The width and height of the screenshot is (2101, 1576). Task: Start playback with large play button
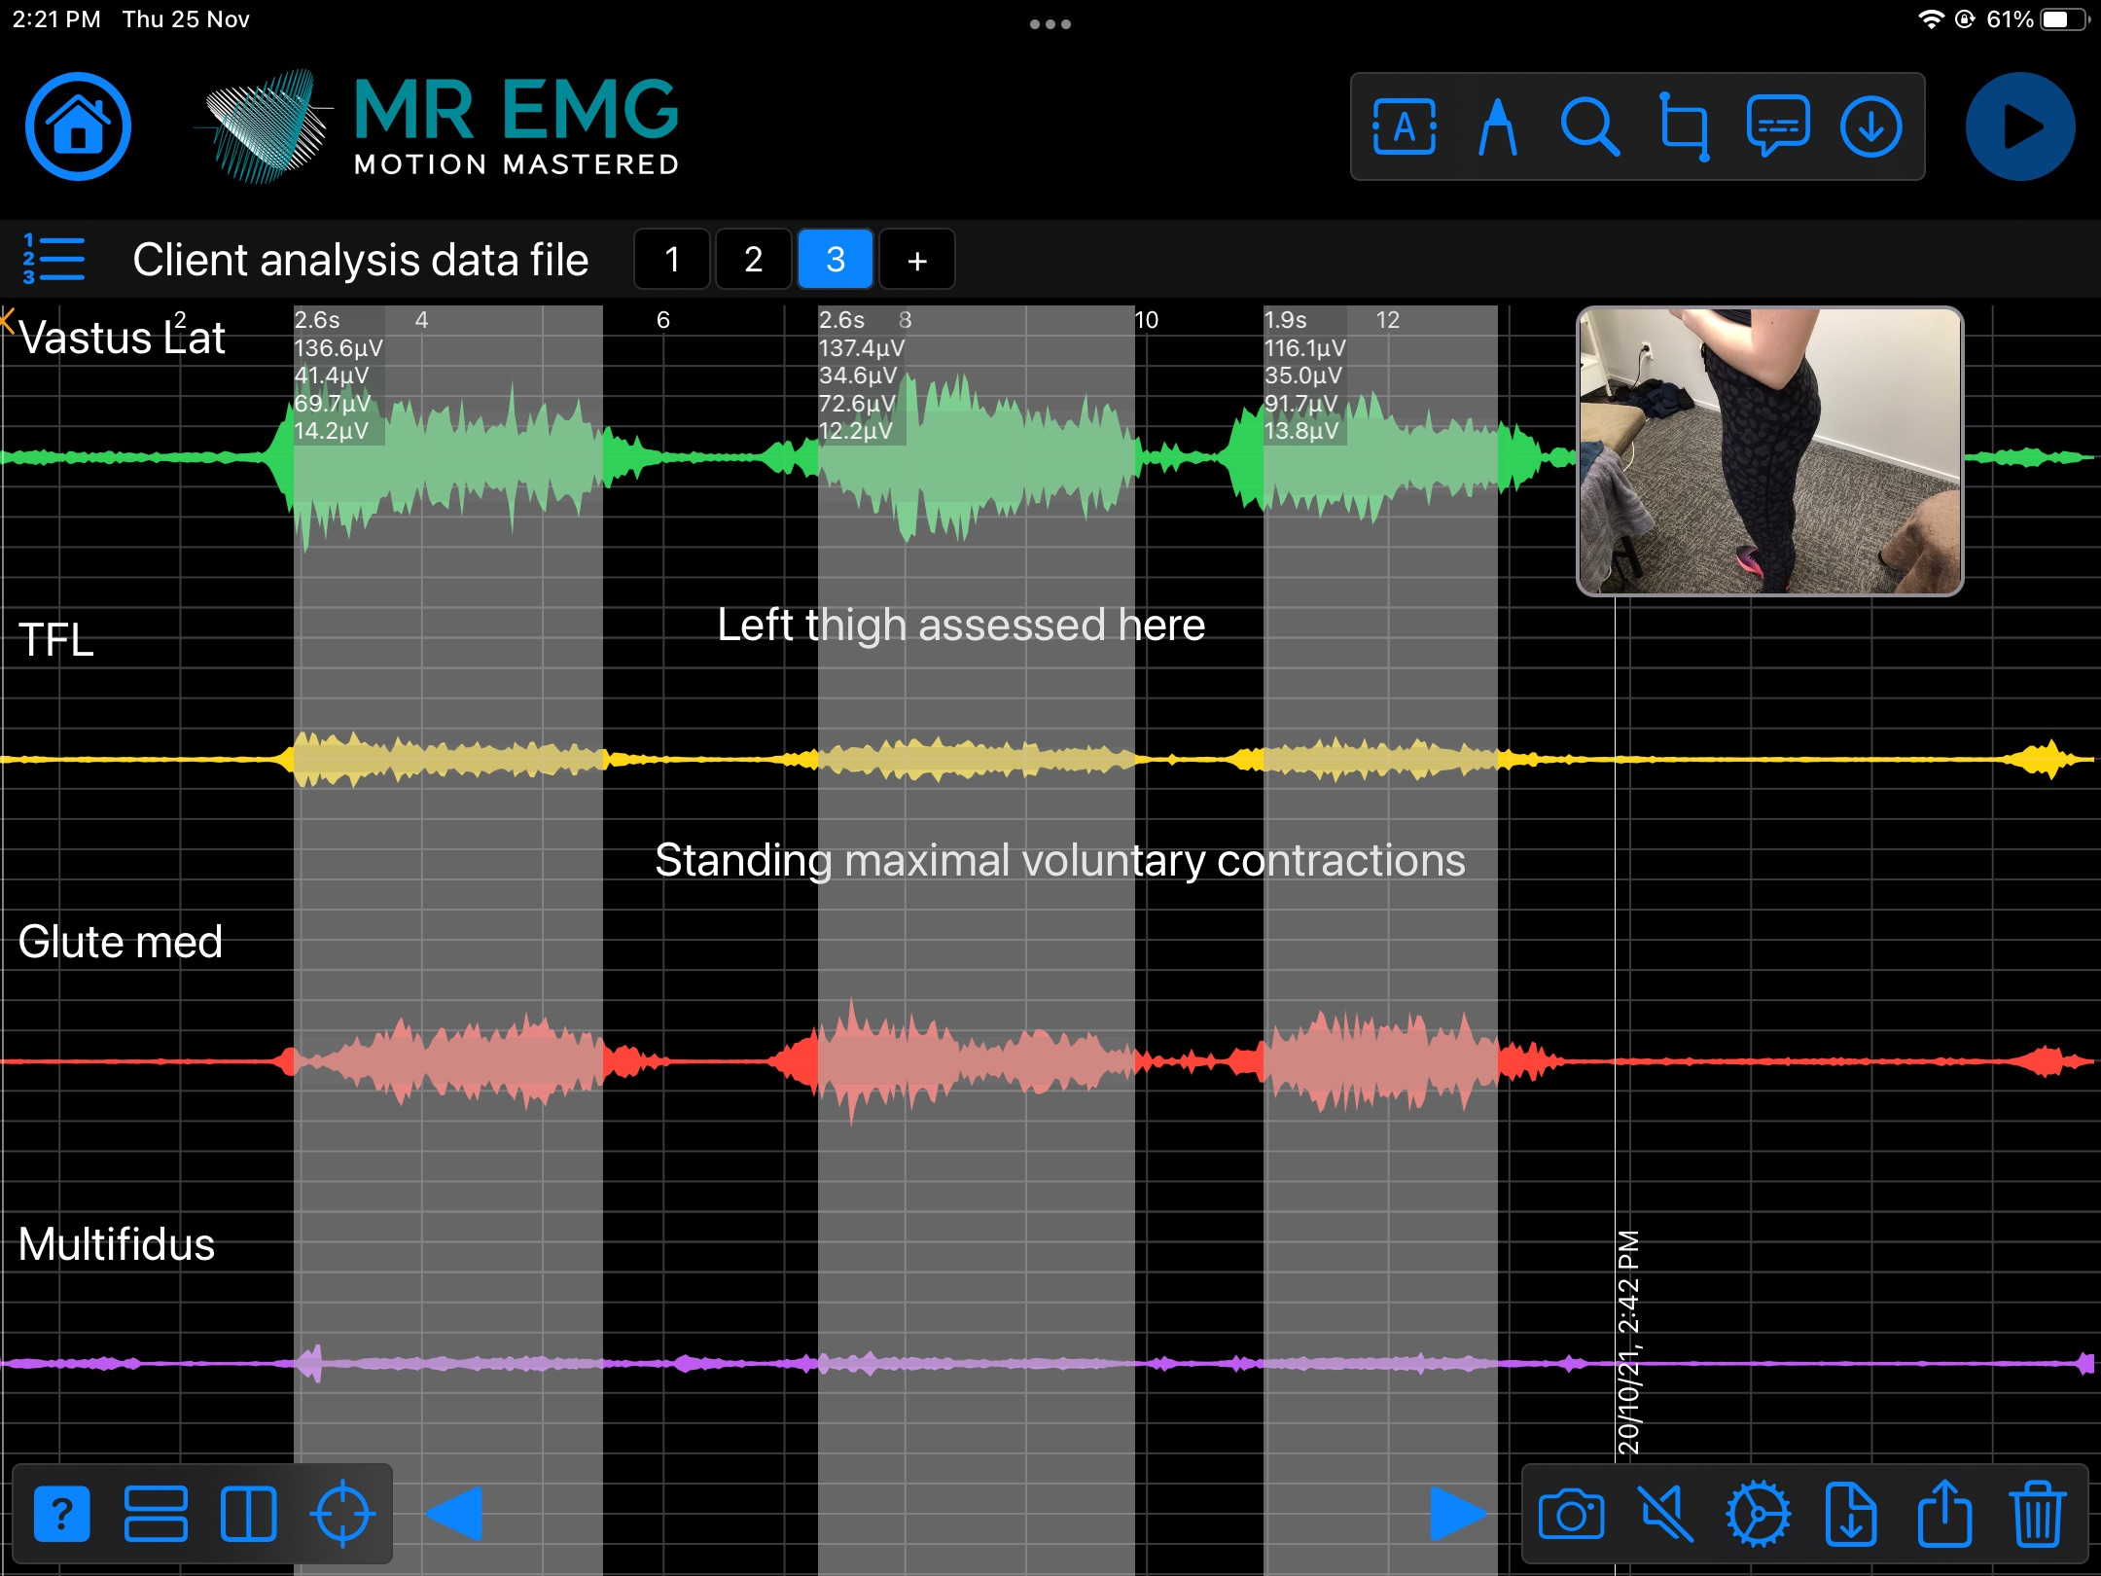point(2019,126)
